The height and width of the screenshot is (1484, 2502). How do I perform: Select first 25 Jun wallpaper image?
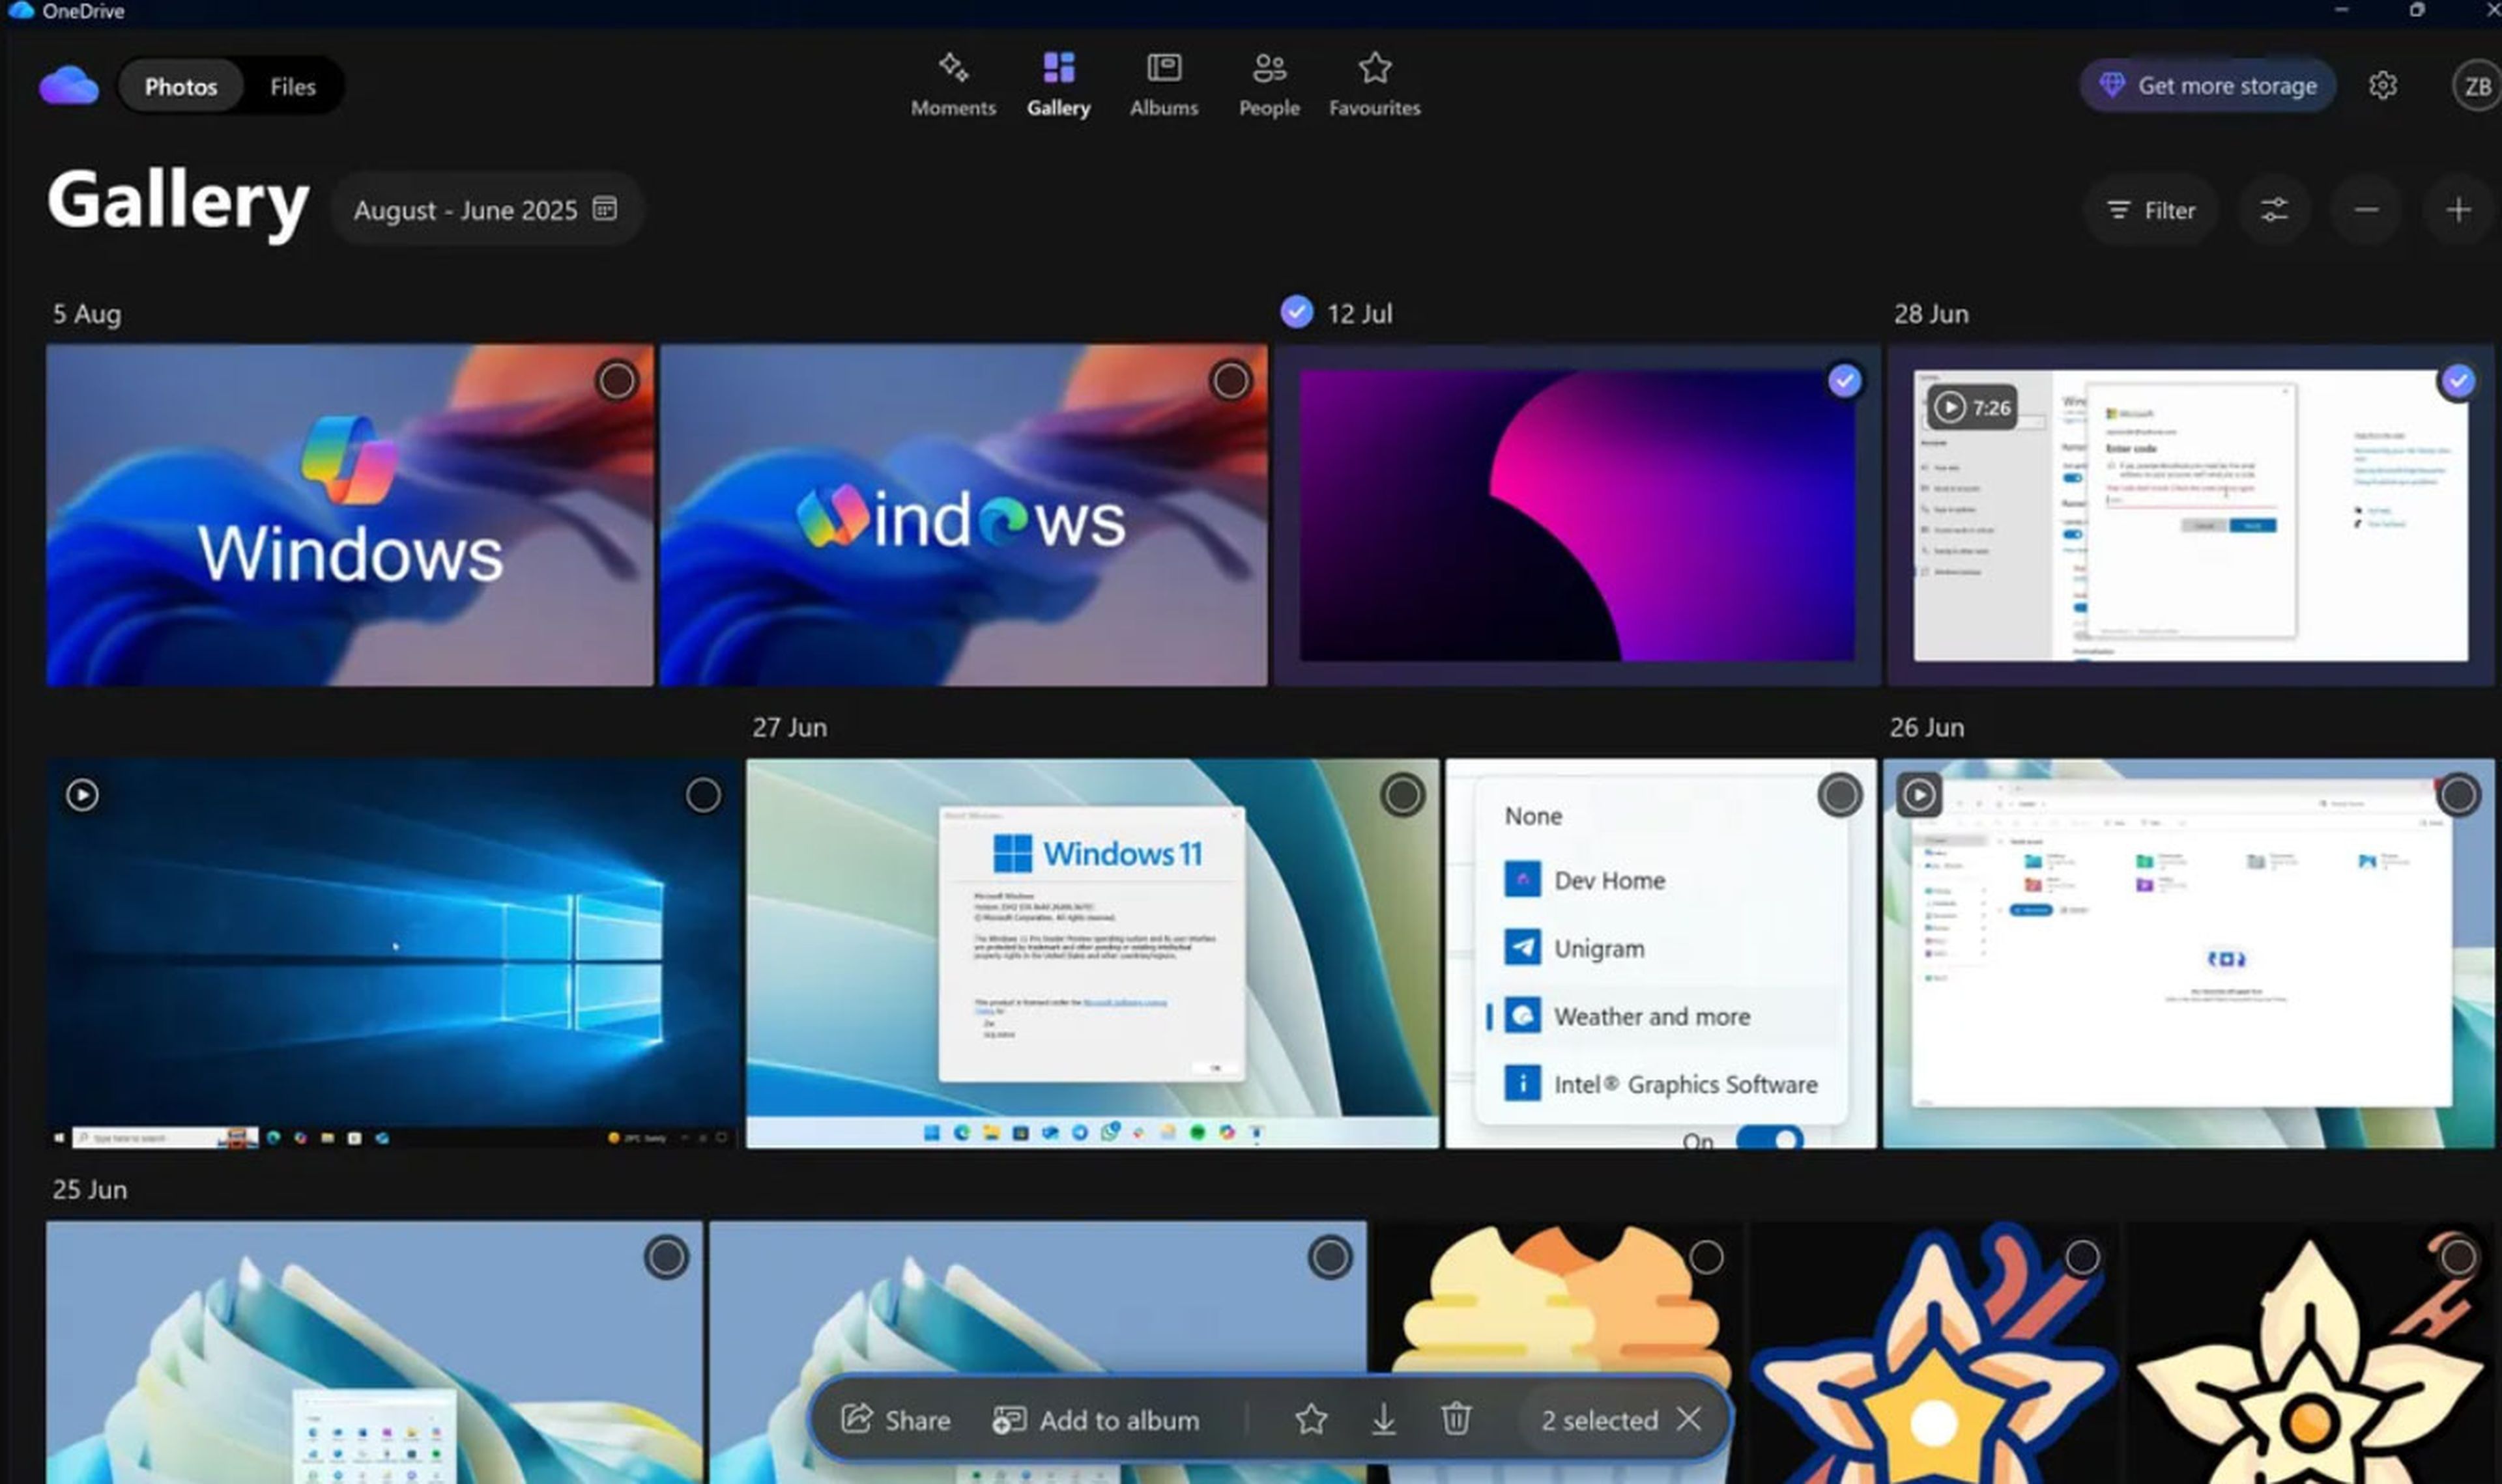pos(667,1257)
